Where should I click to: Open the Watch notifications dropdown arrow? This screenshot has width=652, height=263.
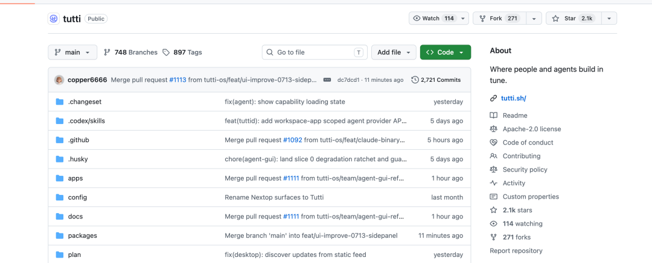pyautogui.click(x=463, y=18)
